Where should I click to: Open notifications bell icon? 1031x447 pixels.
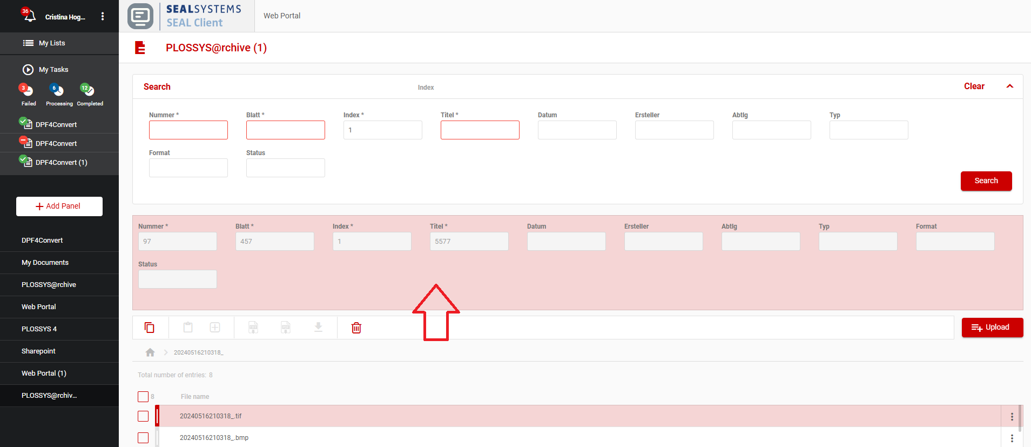click(29, 16)
